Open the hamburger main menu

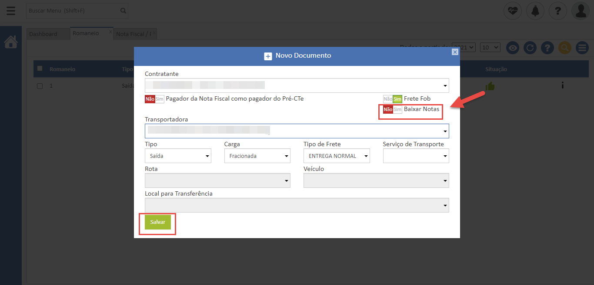[x=11, y=11]
